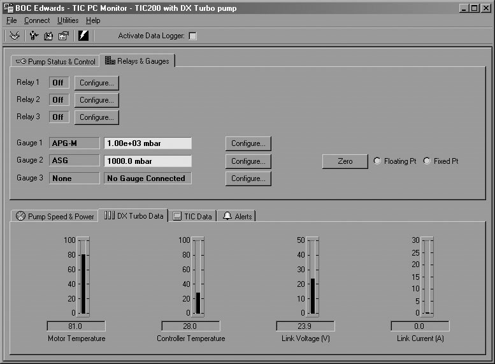Click the notebook with pen toolbar icon
Image resolution: width=495 pixels, height=364 pixels.
pyautogui.click(x=48, y=36)
